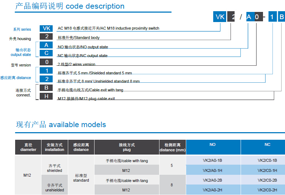Viewport: 285px width, 195px height.
Task: Select model VK2/C0-2H in the table
Action: [x=267, y=190]
